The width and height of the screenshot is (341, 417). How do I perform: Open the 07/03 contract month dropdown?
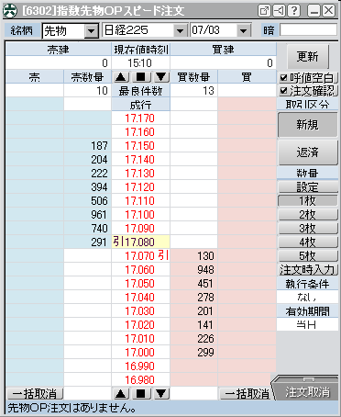click(243, 30)
